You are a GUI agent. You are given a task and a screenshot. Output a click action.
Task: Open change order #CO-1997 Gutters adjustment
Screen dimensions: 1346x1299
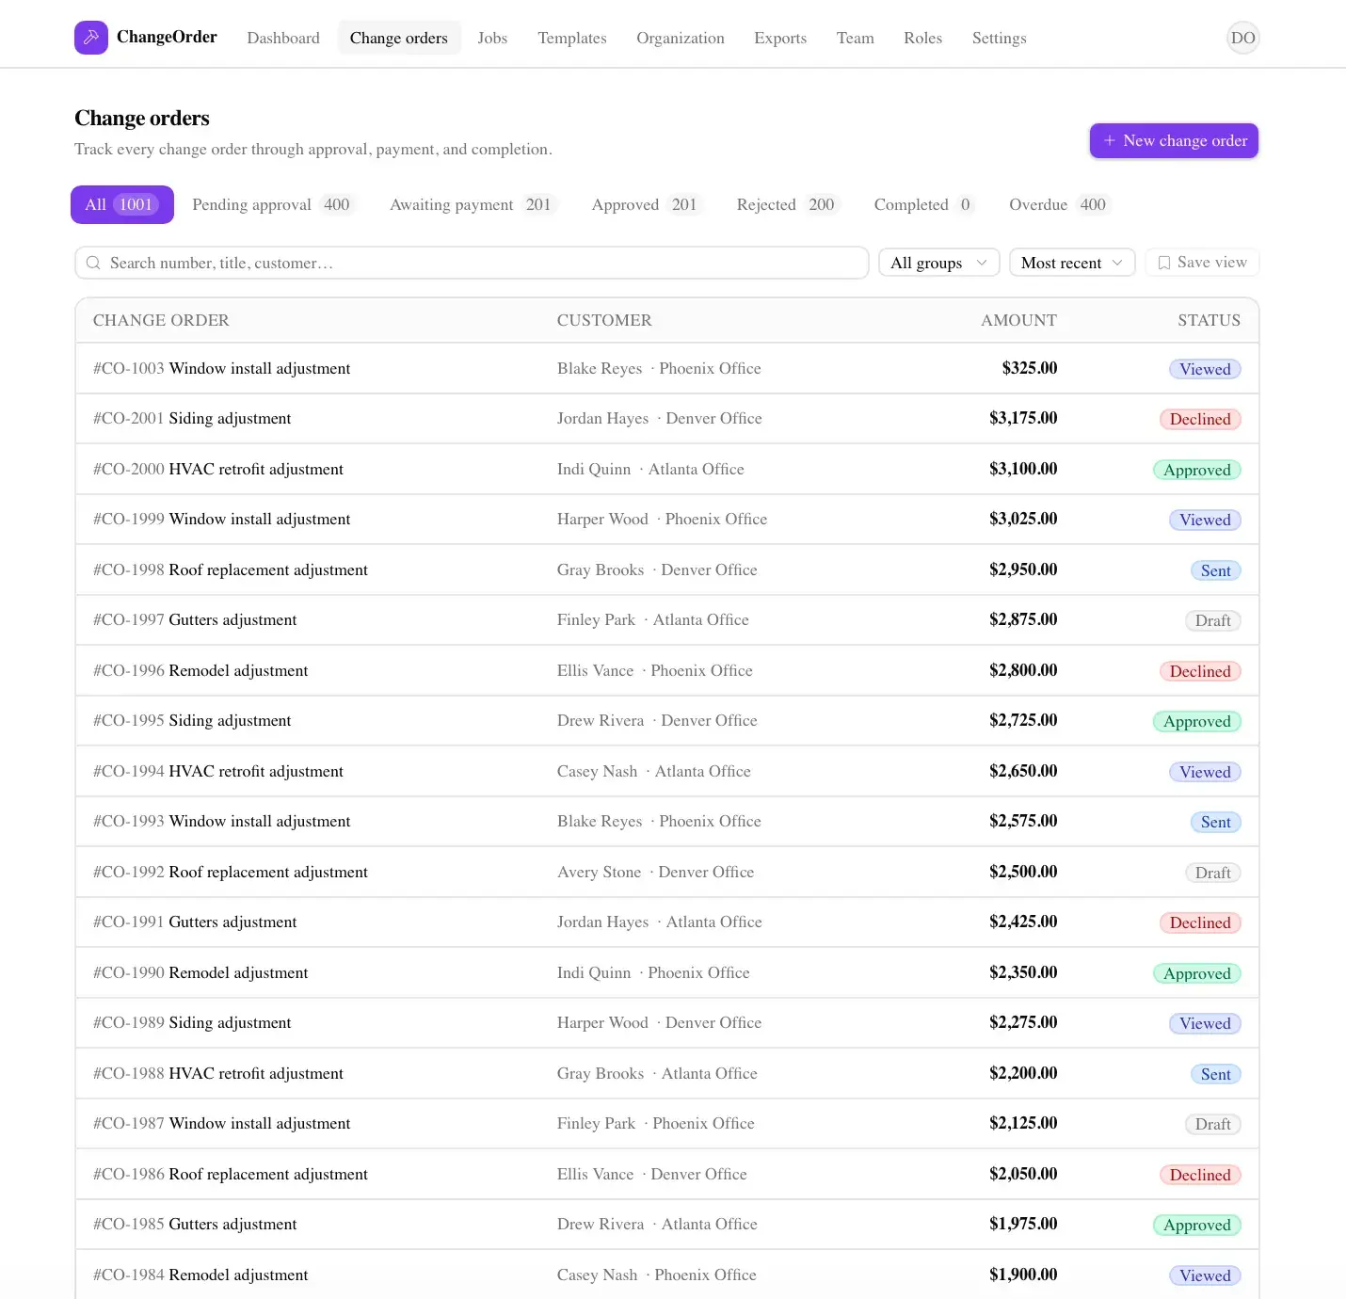666,620
